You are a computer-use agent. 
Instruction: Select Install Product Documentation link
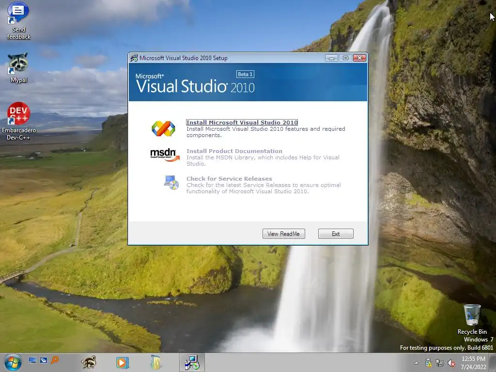pyautogui.click(x=234, y=151)
